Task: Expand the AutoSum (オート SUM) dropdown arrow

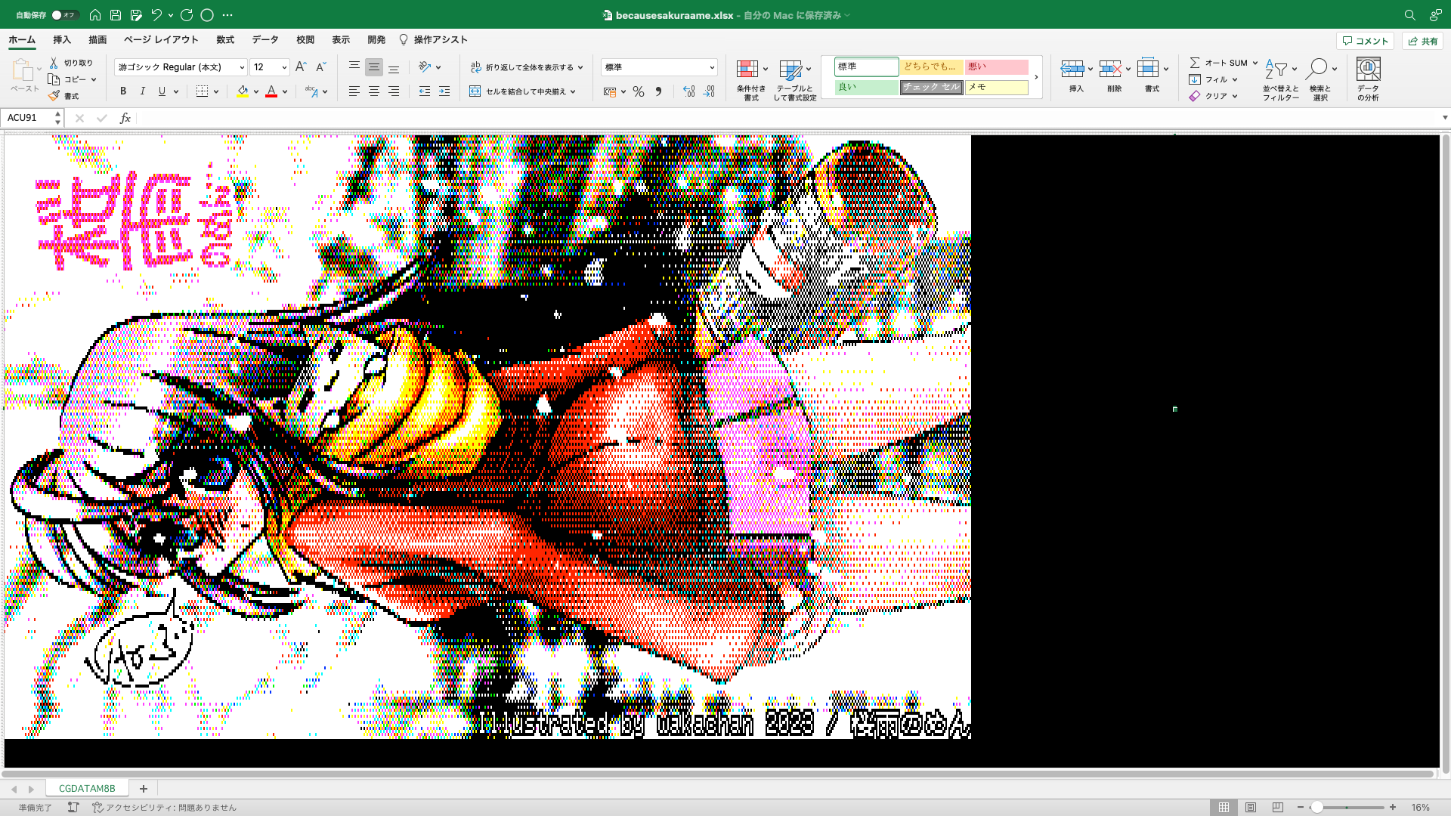Action: [x=1255, y=63]
